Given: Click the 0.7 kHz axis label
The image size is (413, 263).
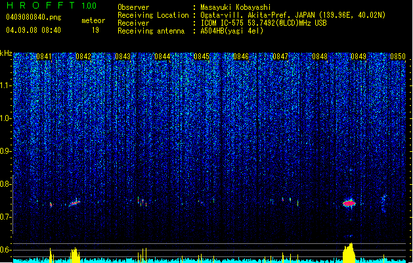Looking at the screenshot, I should 6,217.
